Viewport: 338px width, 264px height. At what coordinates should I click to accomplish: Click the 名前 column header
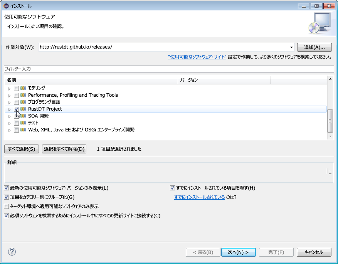click(91, 80)
